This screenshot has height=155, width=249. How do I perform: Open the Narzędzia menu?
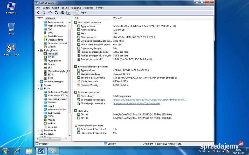point(88,8)
